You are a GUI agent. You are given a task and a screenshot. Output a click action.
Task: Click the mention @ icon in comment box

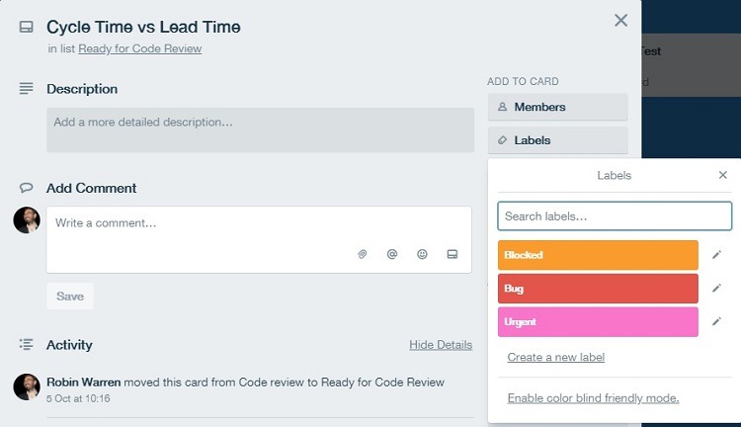[392, 254]
